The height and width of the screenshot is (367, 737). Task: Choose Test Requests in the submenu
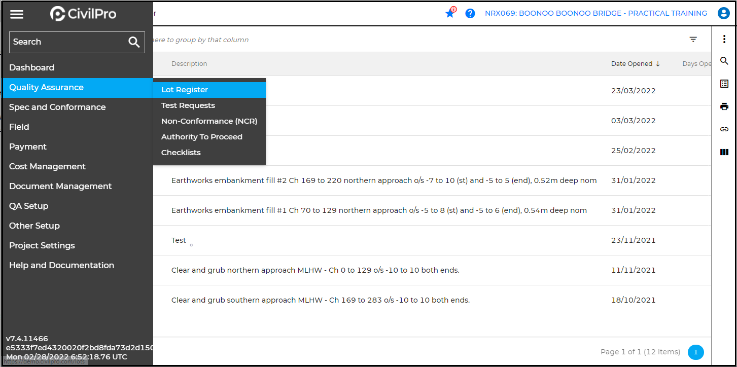pyautogui.click(x=188, y=105)
